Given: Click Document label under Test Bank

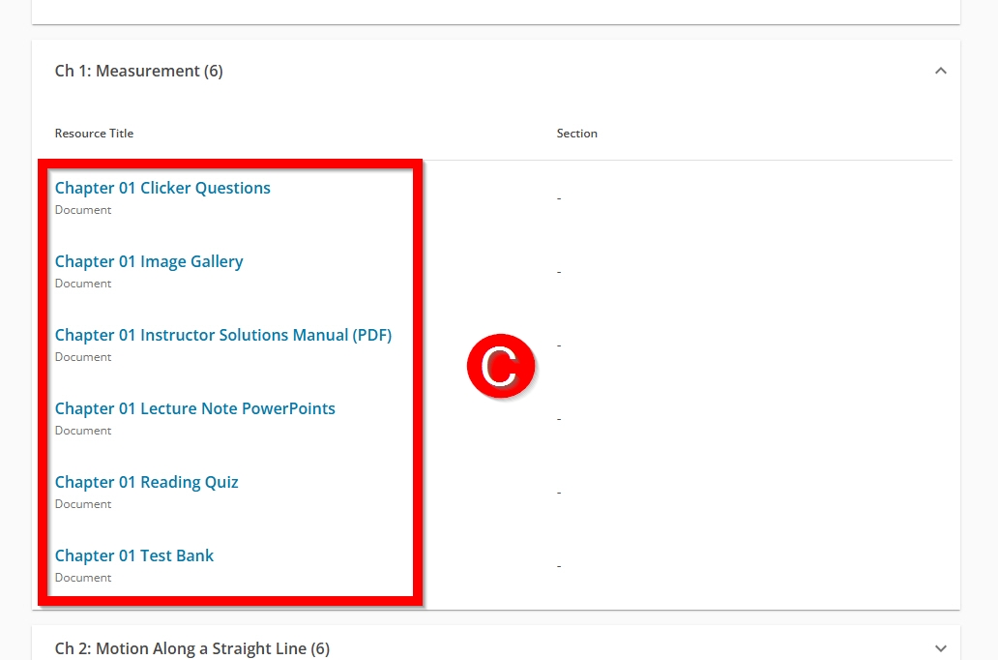Looking at the screenshot, I should pos(83,578).
